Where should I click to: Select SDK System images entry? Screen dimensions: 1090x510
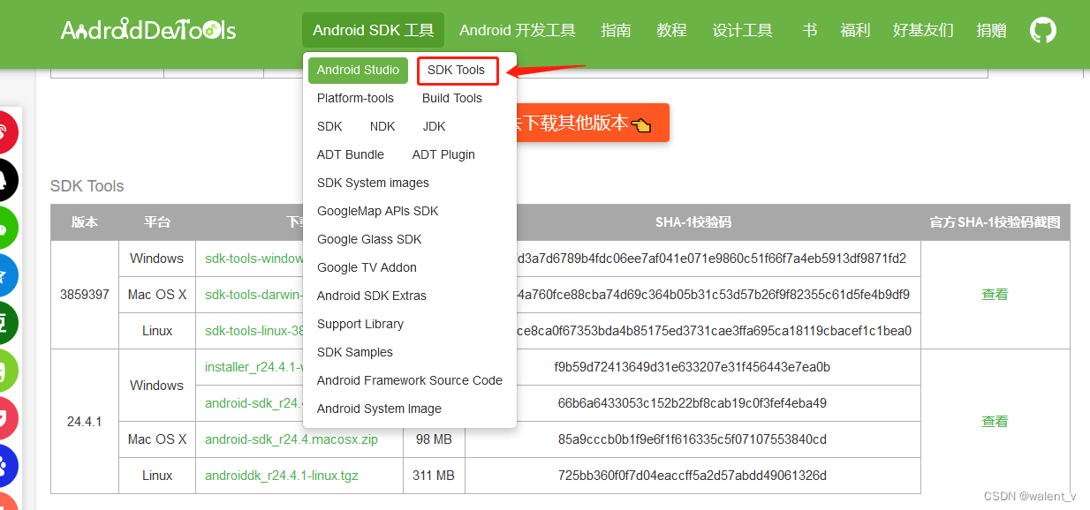(373, 183)
